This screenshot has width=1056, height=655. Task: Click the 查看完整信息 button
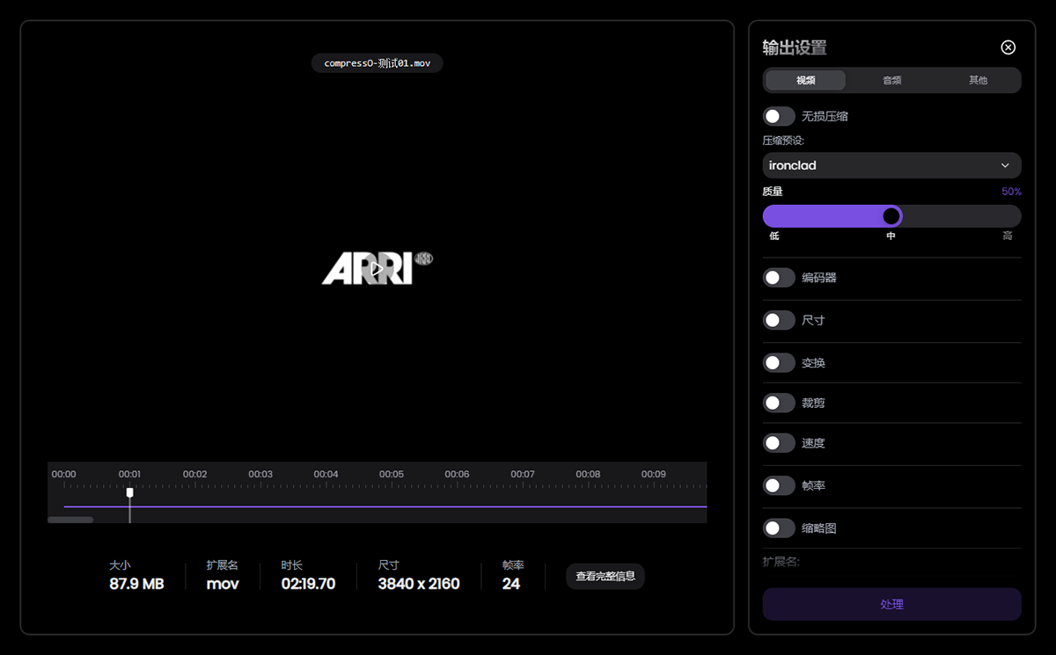coord(605,577)
